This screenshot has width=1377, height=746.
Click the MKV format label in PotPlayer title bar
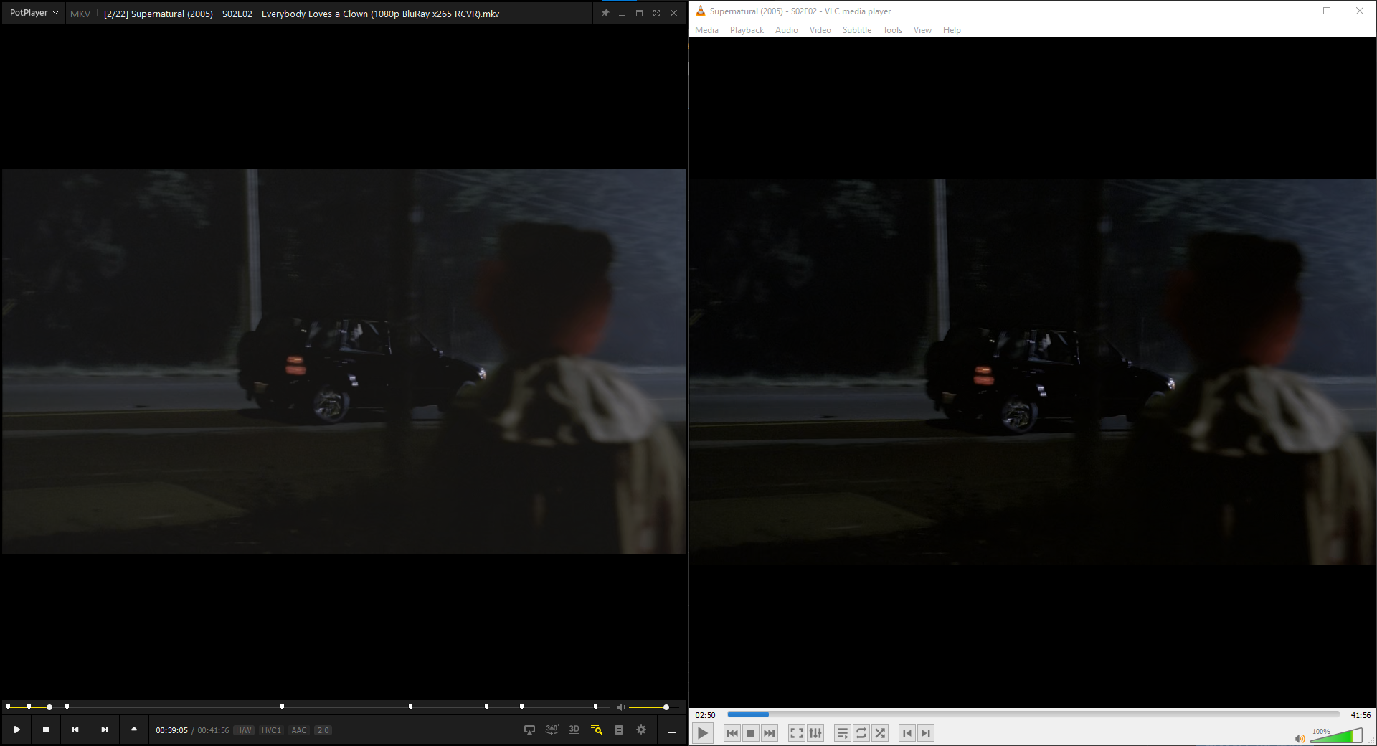pyautogui.click(x=80, y=14)
